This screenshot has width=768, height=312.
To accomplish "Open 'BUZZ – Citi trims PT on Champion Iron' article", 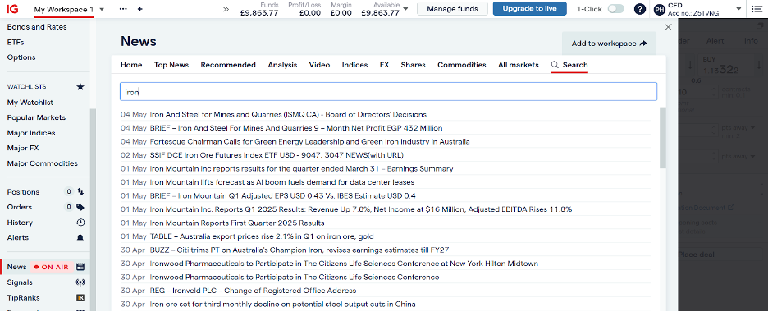I will 299,250.
